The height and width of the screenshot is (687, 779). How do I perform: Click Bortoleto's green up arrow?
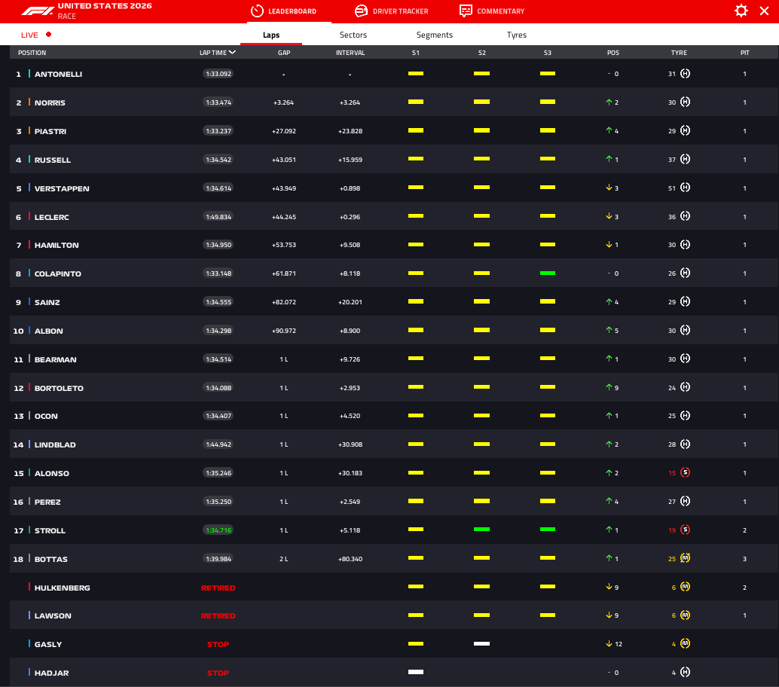tap(609, 387)
